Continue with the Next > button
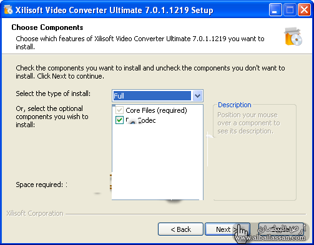This screenshot has width=314, height=245. [x=227, y=229]
